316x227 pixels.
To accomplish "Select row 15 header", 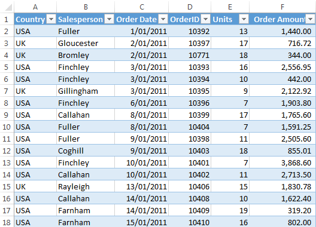I will 7,187.
